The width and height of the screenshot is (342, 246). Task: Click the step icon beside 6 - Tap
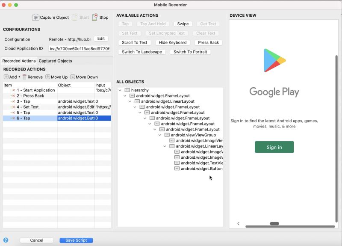(x=13, y=118)
